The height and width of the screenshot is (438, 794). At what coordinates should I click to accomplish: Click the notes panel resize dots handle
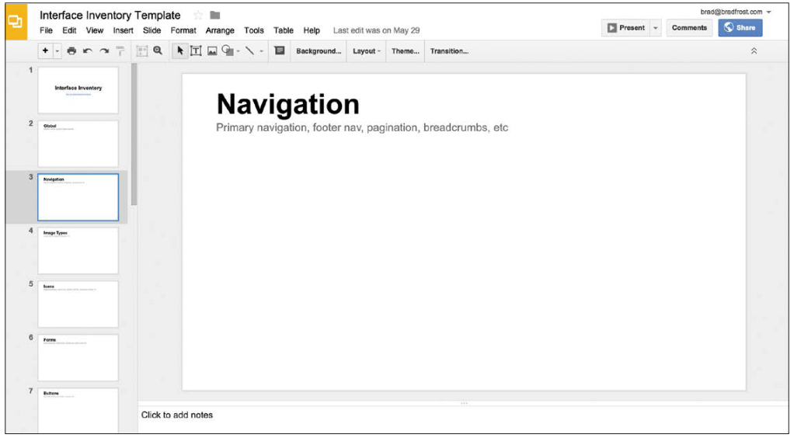coord(465,403)
